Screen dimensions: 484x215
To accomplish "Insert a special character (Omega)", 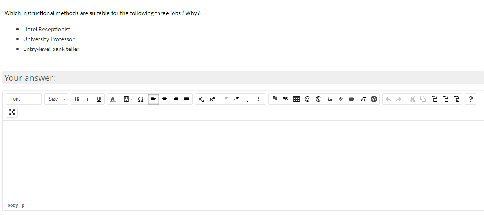I will tap(141, 99).
